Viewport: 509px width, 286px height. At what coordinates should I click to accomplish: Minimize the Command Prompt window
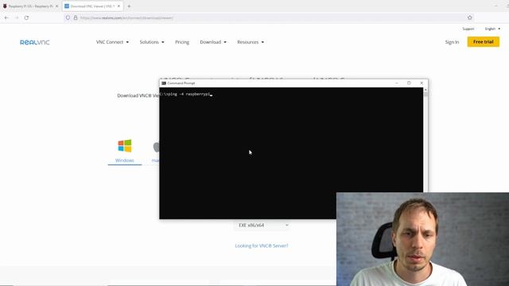pyautogui.click(x=397, y=83)
